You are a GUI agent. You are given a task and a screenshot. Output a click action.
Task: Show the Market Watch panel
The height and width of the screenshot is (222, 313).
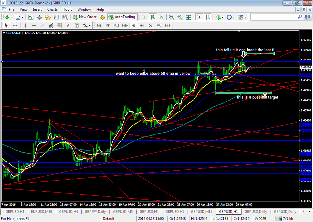pyautogui.click(x=31, y=17)
